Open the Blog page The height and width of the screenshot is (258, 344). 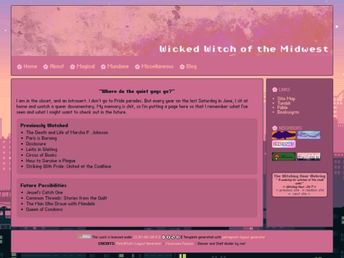coord(191,66)
